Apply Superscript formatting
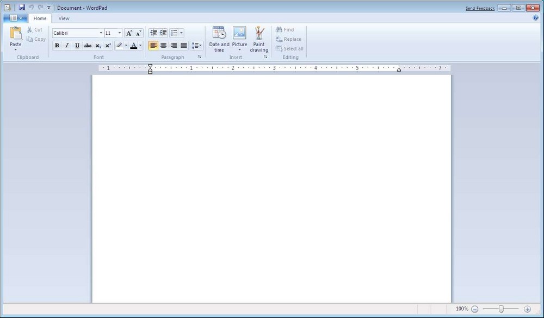The width and height of the screenshot is (544, 318). click(108, 46)
